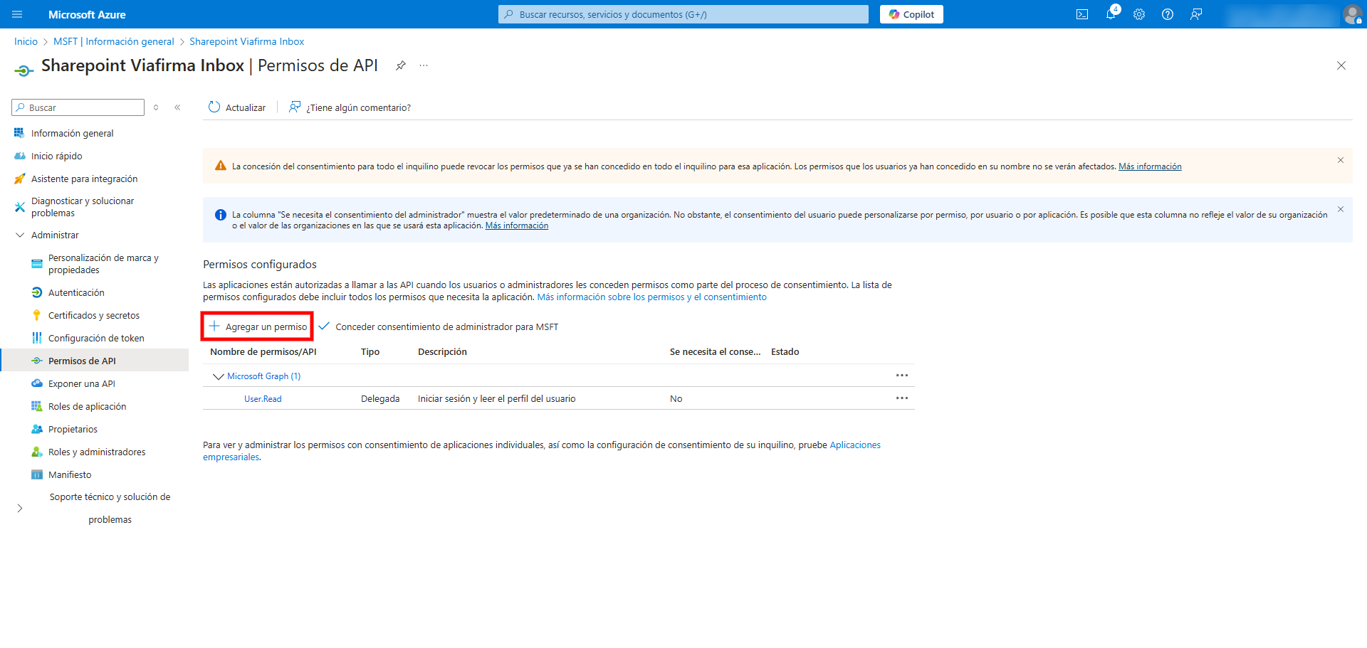The image size is (1367, 648).
Task: Open portal settings gear
Action: 1139,14
